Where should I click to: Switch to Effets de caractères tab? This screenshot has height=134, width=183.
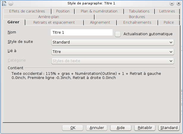pyautogui.click(x=27, y=11)
